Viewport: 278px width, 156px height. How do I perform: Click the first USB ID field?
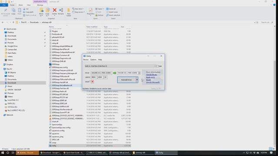tap(94, 77)
